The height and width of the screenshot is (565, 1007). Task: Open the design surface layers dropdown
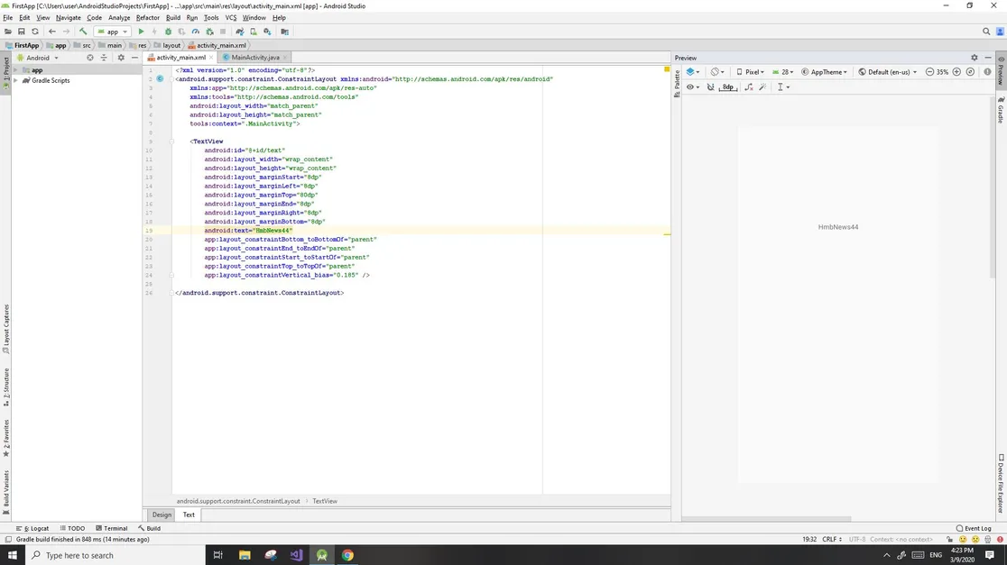(x=692, y=72)
